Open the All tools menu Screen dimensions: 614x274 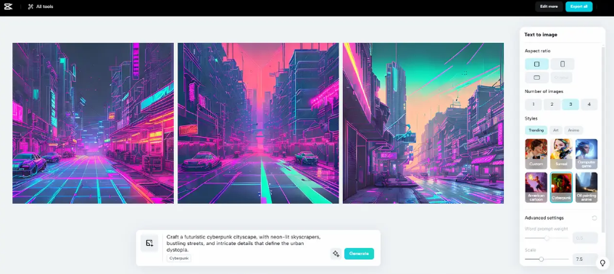pos(41,7)
